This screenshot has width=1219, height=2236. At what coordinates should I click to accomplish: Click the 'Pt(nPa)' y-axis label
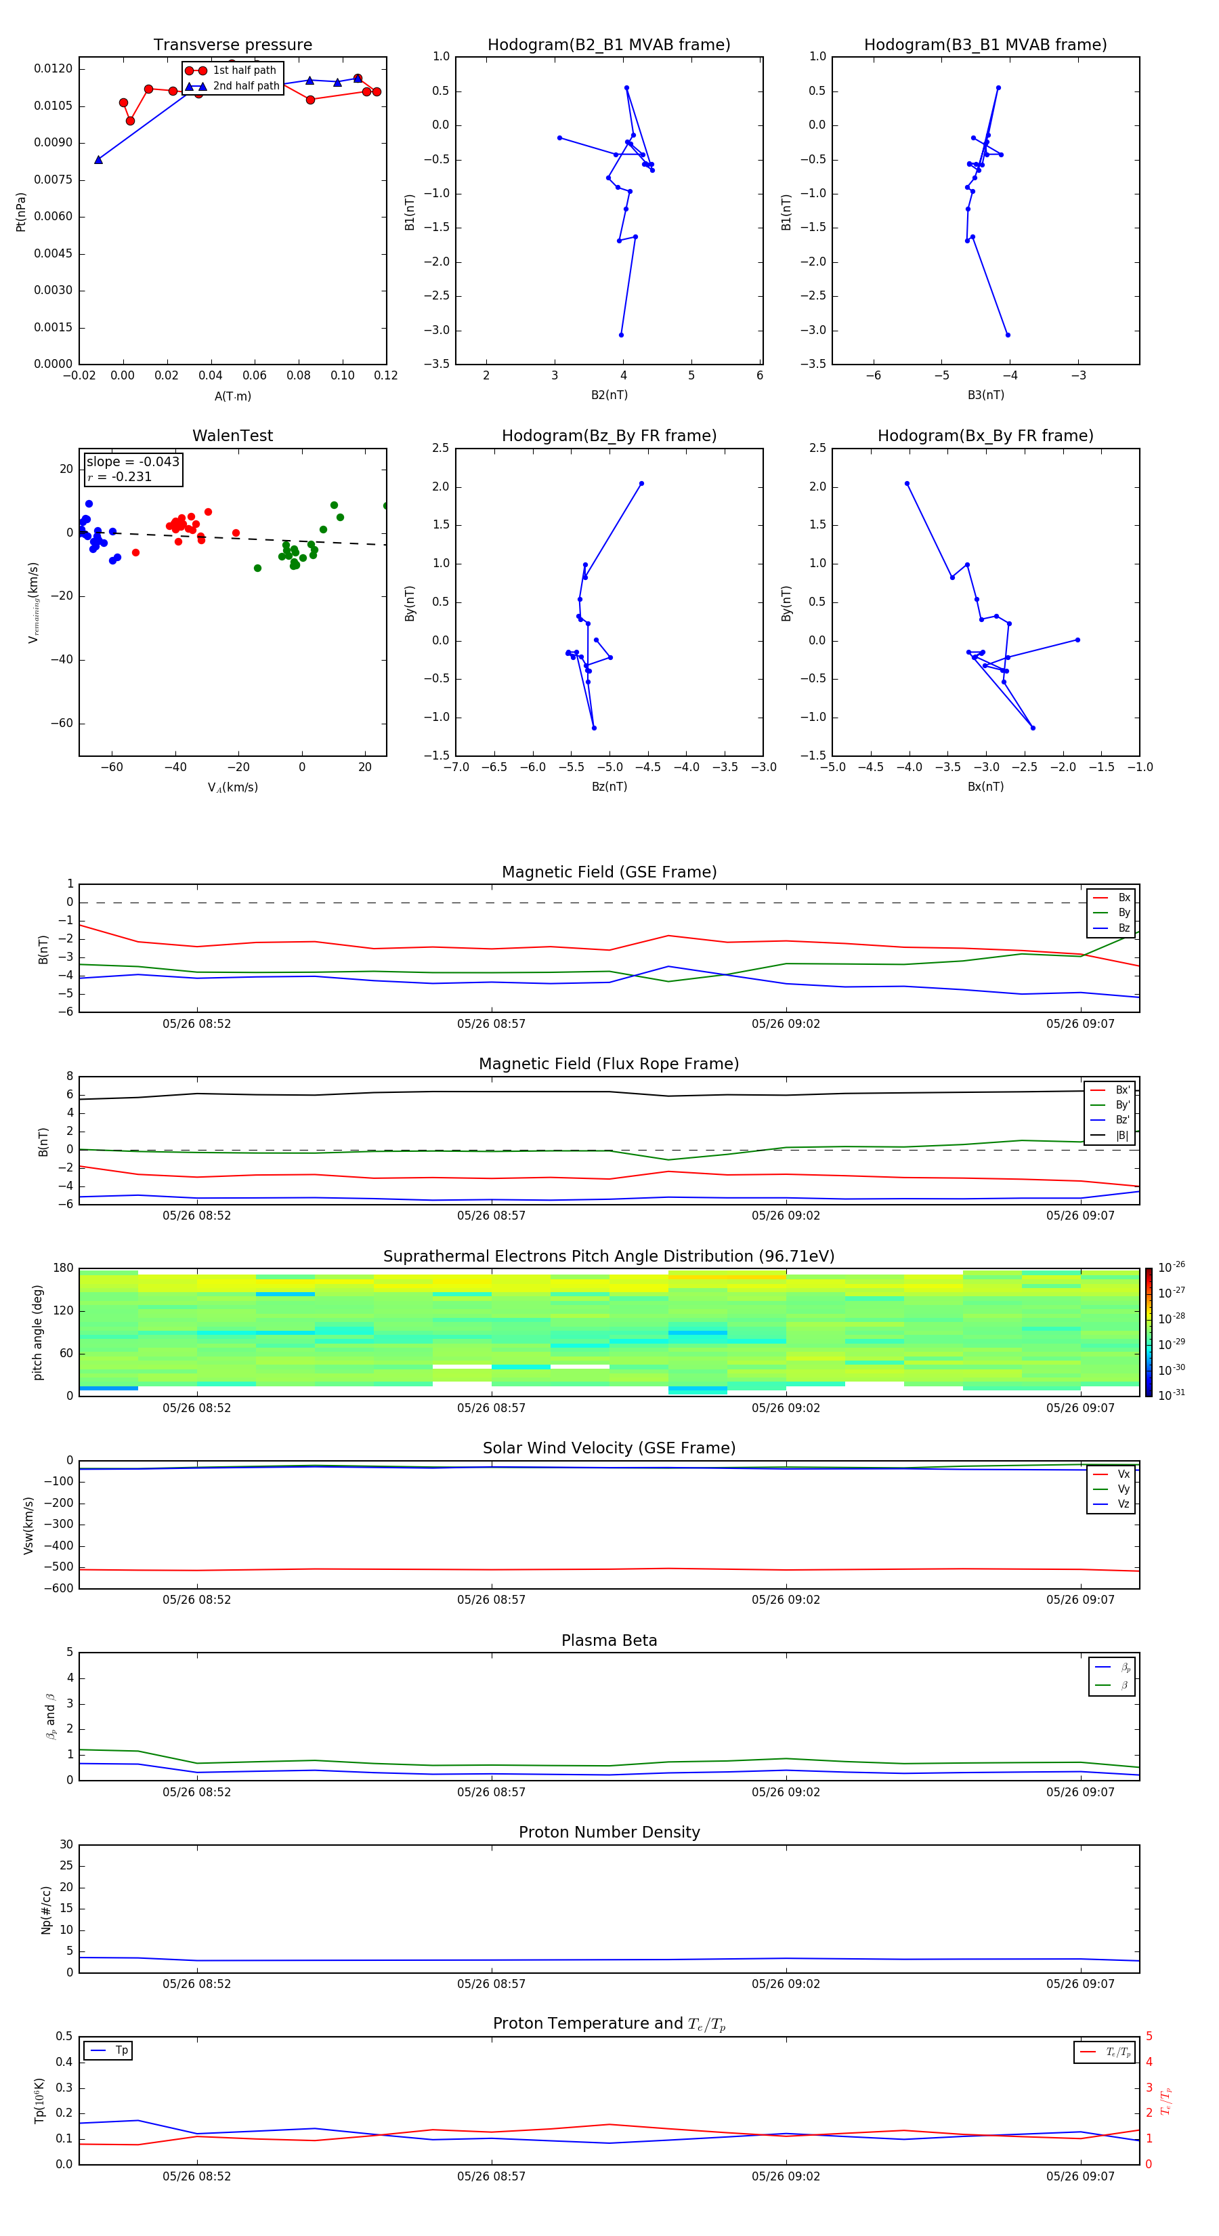[21, 211]
